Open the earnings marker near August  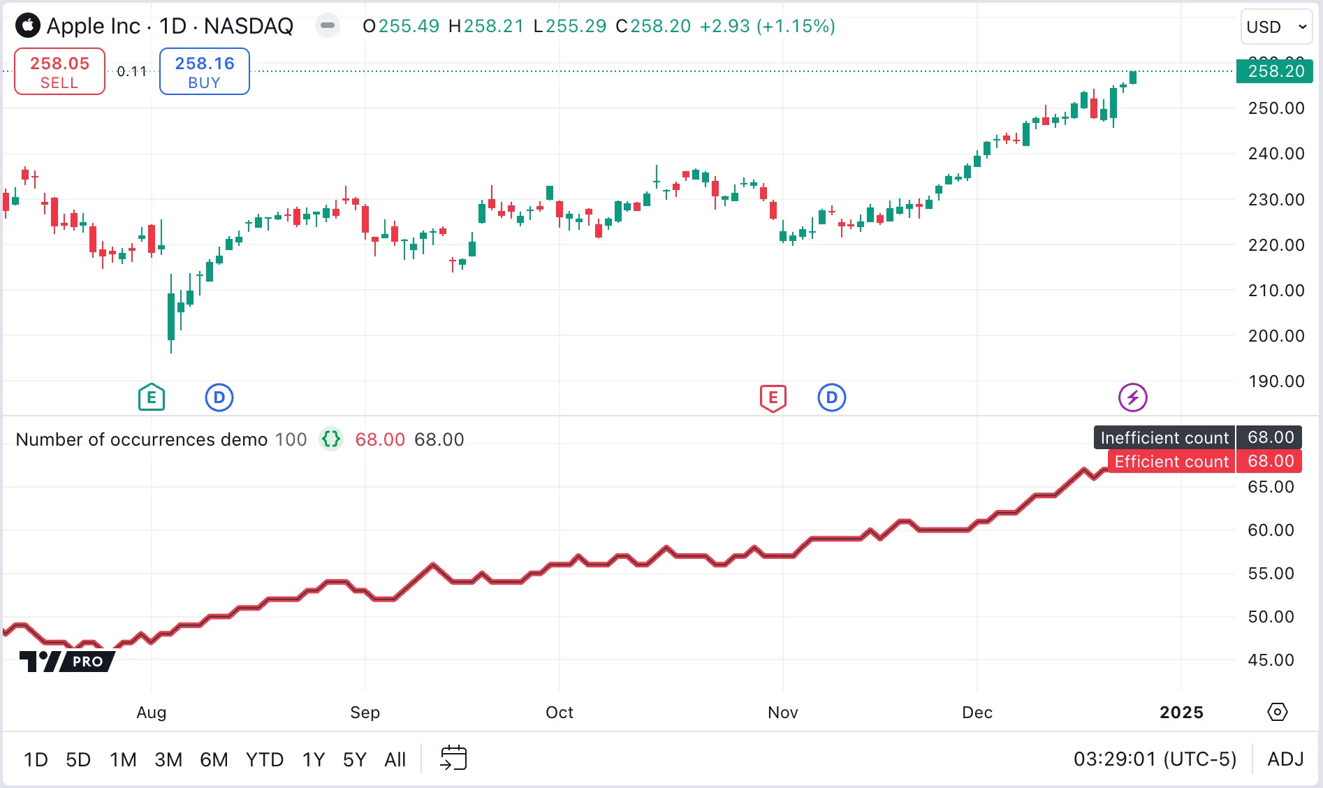[151, 397]
